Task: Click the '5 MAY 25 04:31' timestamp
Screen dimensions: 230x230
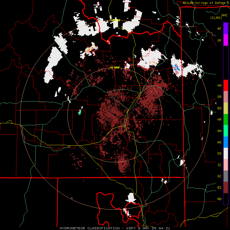Action: click(x=154, y=228)
